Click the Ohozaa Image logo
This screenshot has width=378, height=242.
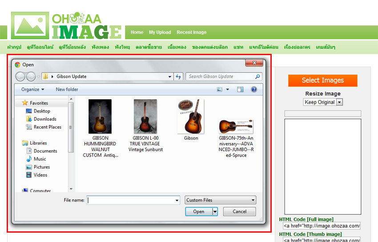point(66,25)
